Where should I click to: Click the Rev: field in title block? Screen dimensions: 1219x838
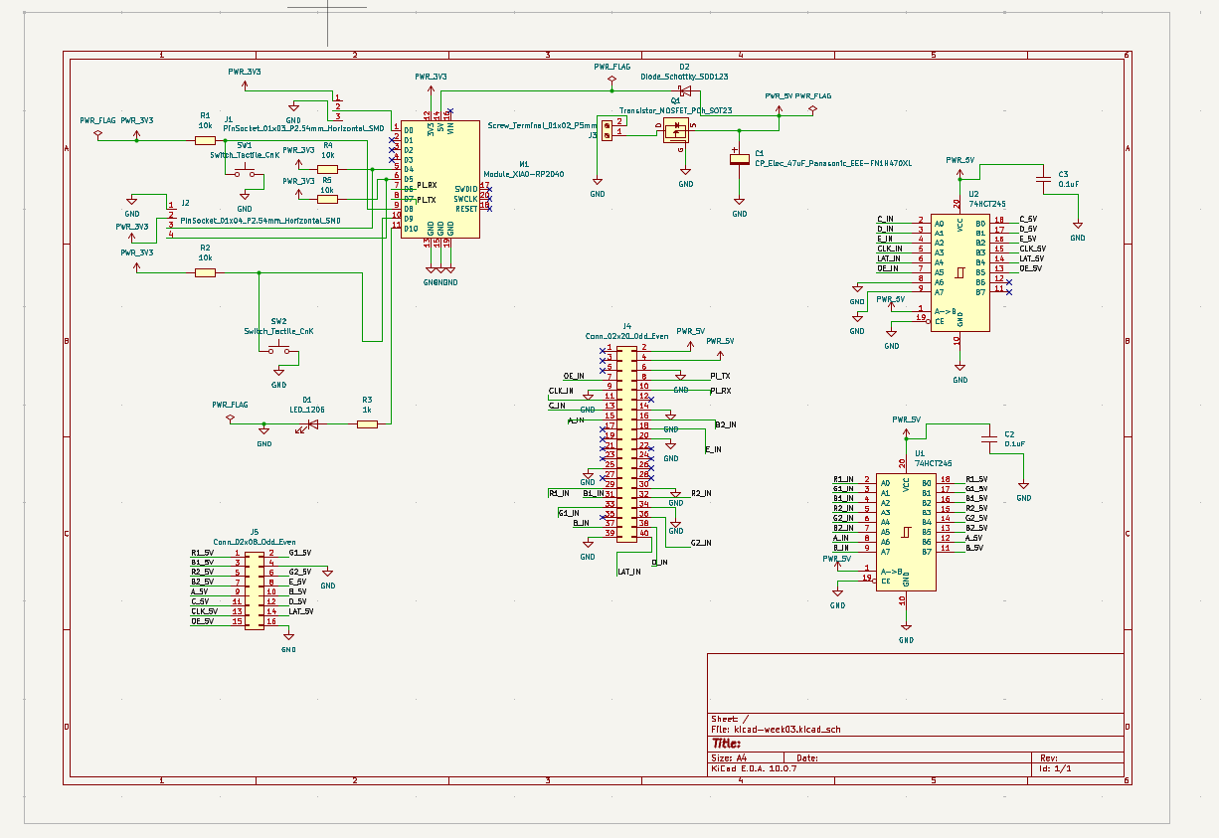tap(1048, 757)
